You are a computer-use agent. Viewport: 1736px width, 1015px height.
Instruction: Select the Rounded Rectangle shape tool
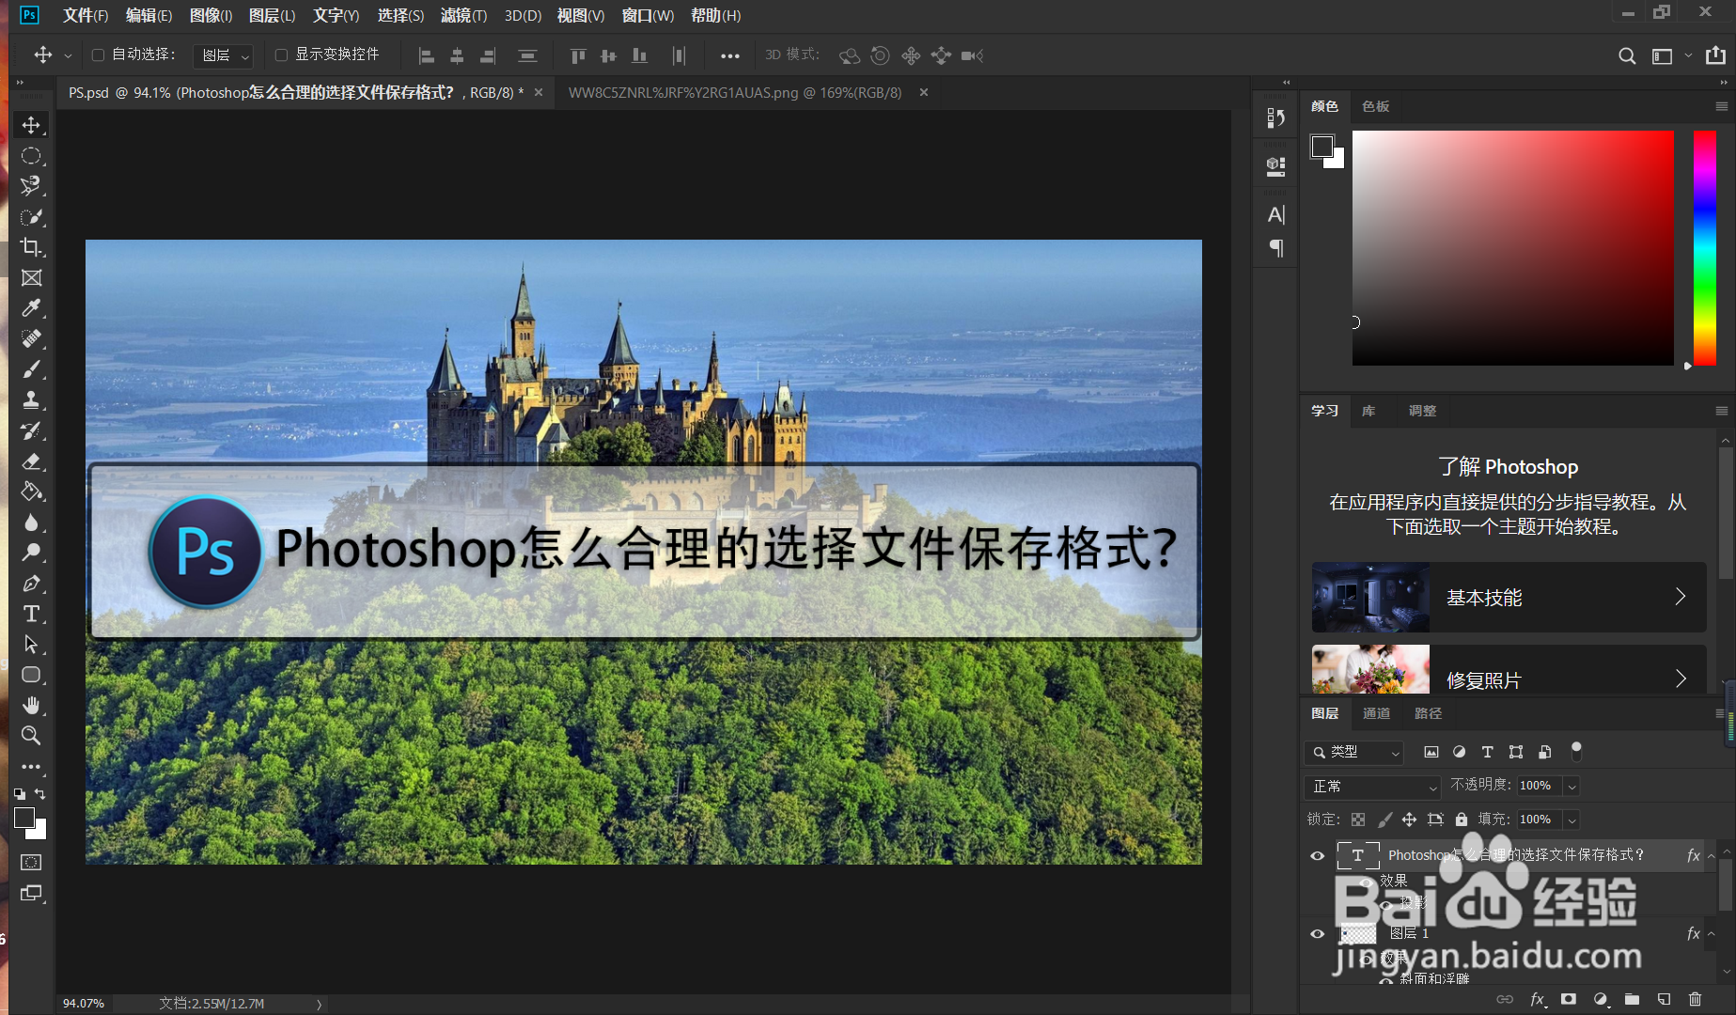tap(31, 675)
